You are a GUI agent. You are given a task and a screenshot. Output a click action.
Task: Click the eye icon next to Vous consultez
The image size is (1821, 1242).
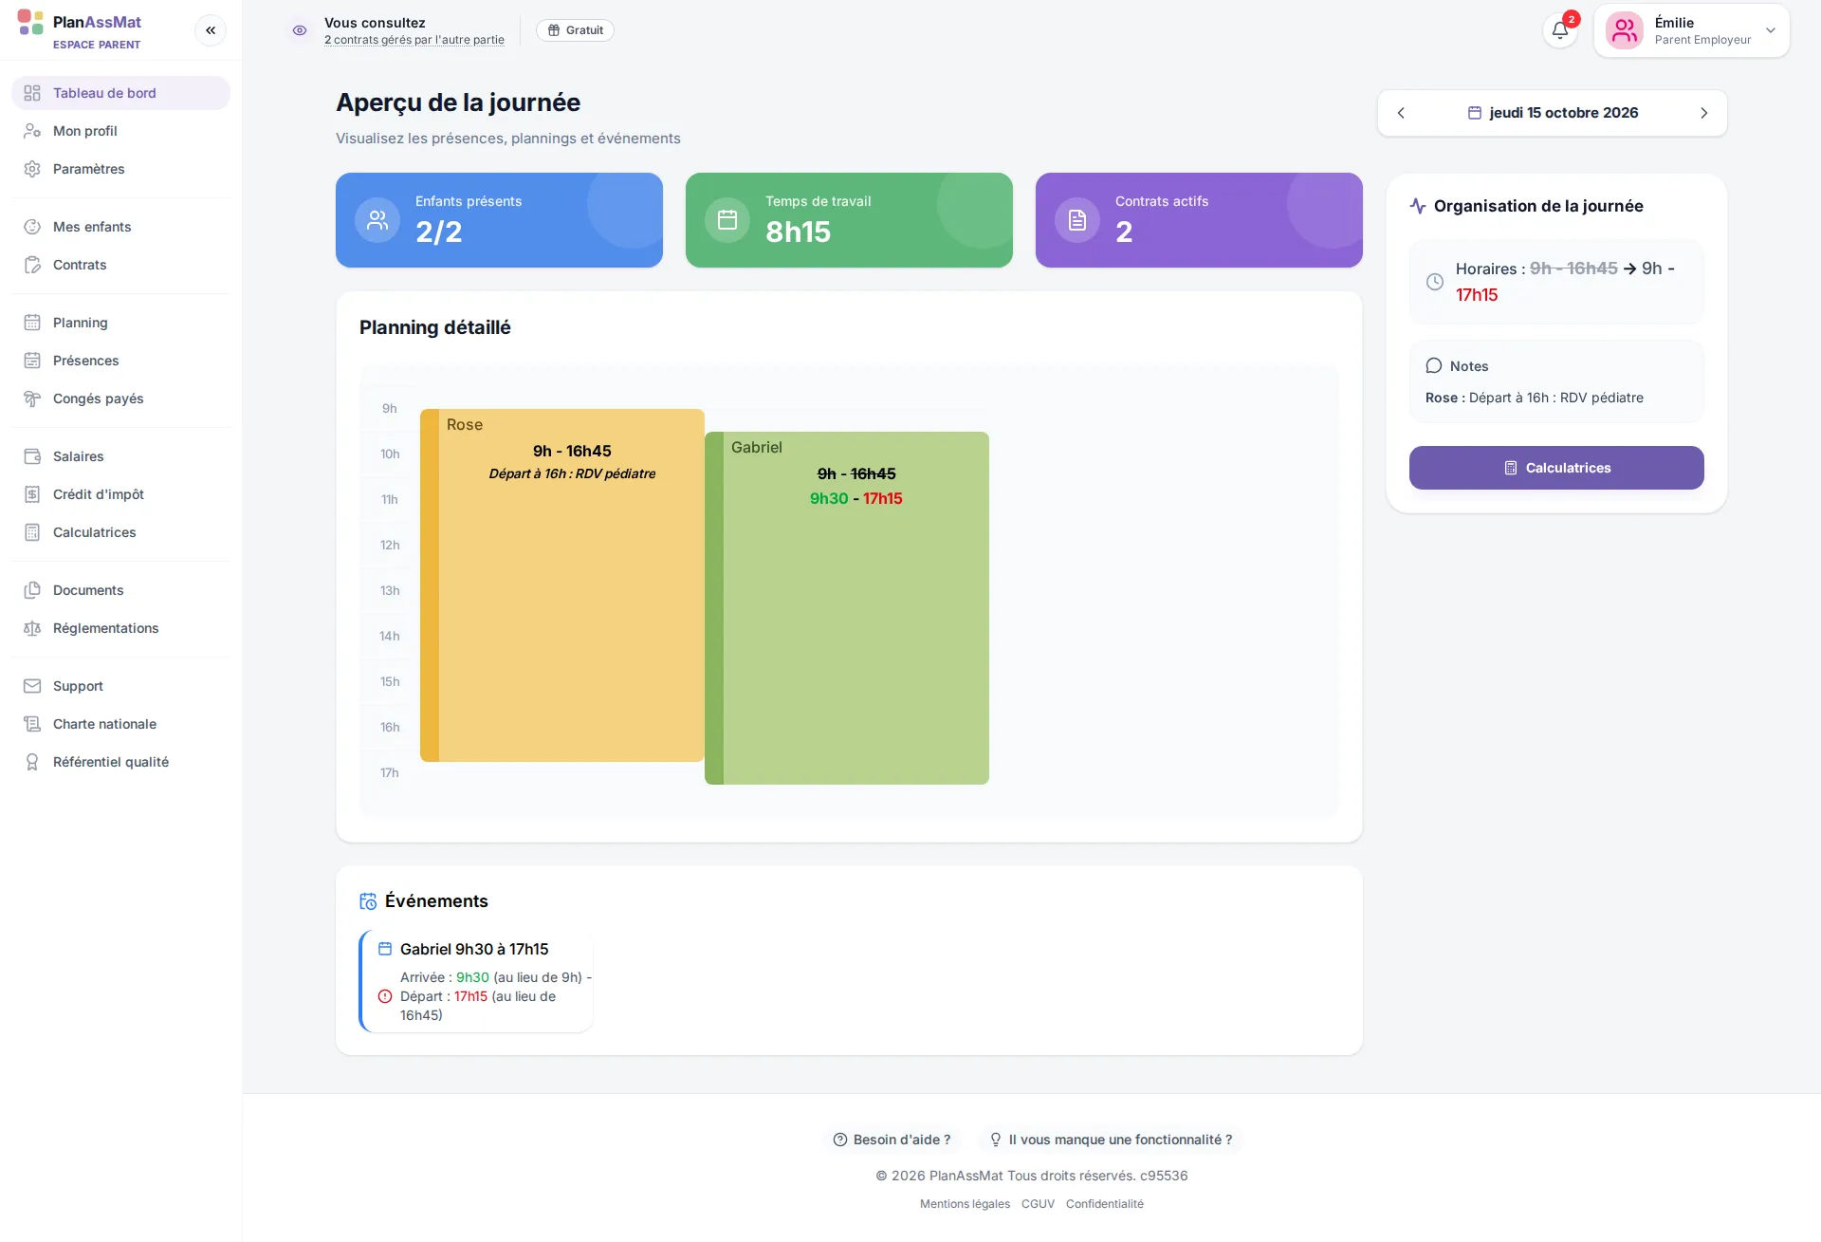(300, 30)
